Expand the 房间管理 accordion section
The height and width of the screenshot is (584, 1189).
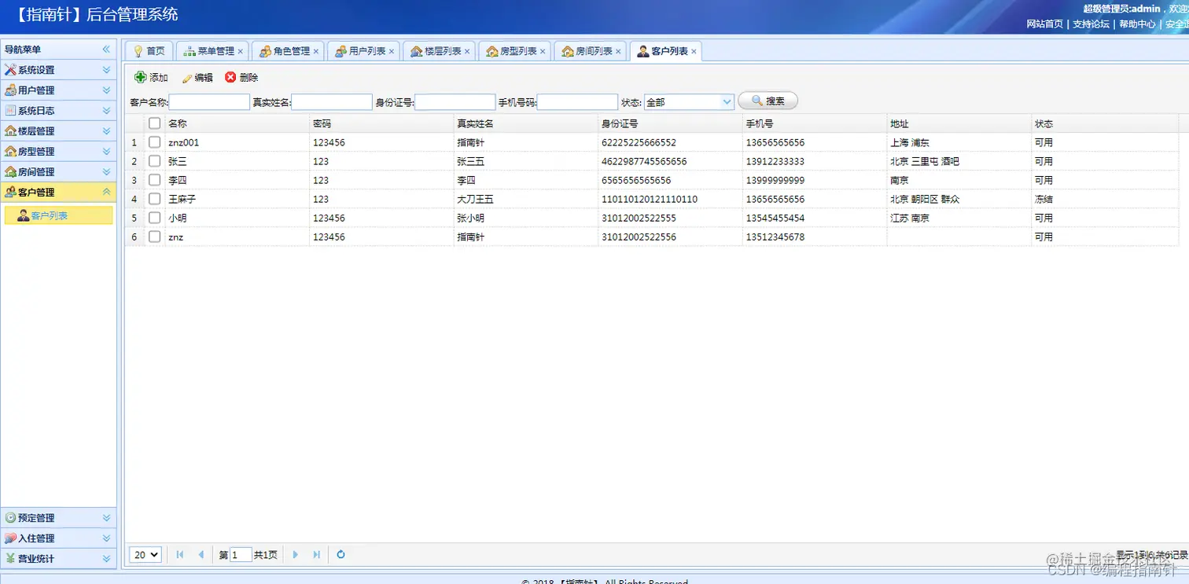106,172
